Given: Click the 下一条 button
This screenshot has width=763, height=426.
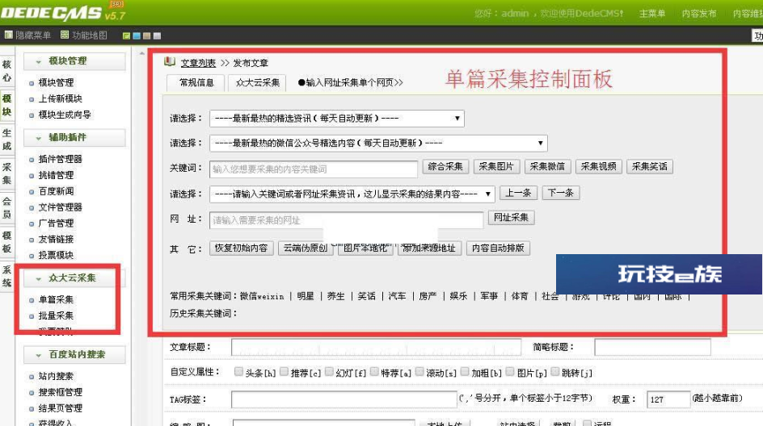Looking at the screenshot, I should click(561, 193).
